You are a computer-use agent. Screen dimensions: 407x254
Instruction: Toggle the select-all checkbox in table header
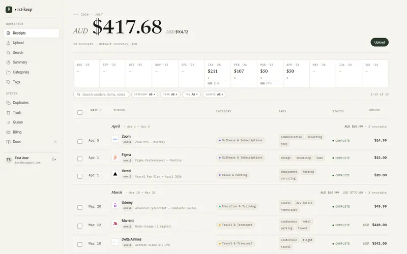point(80,112)
